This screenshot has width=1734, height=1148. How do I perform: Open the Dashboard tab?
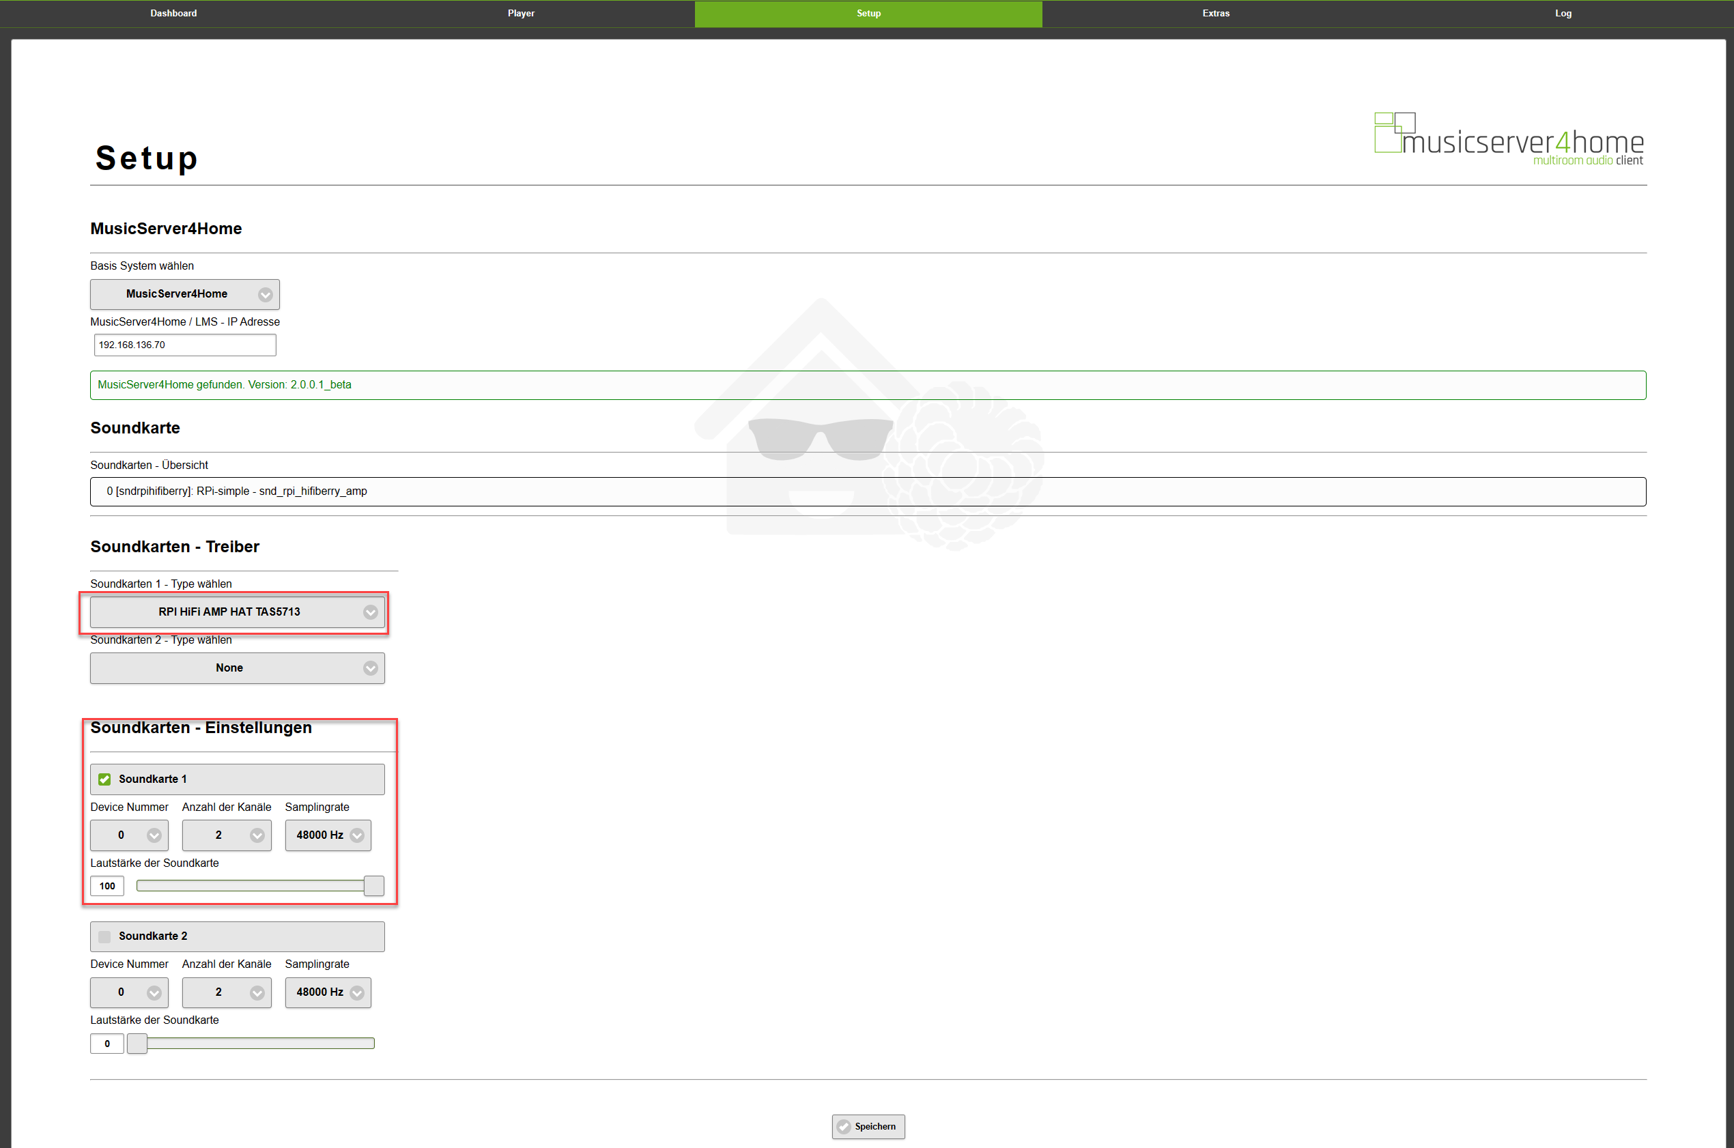coord(173,13)
